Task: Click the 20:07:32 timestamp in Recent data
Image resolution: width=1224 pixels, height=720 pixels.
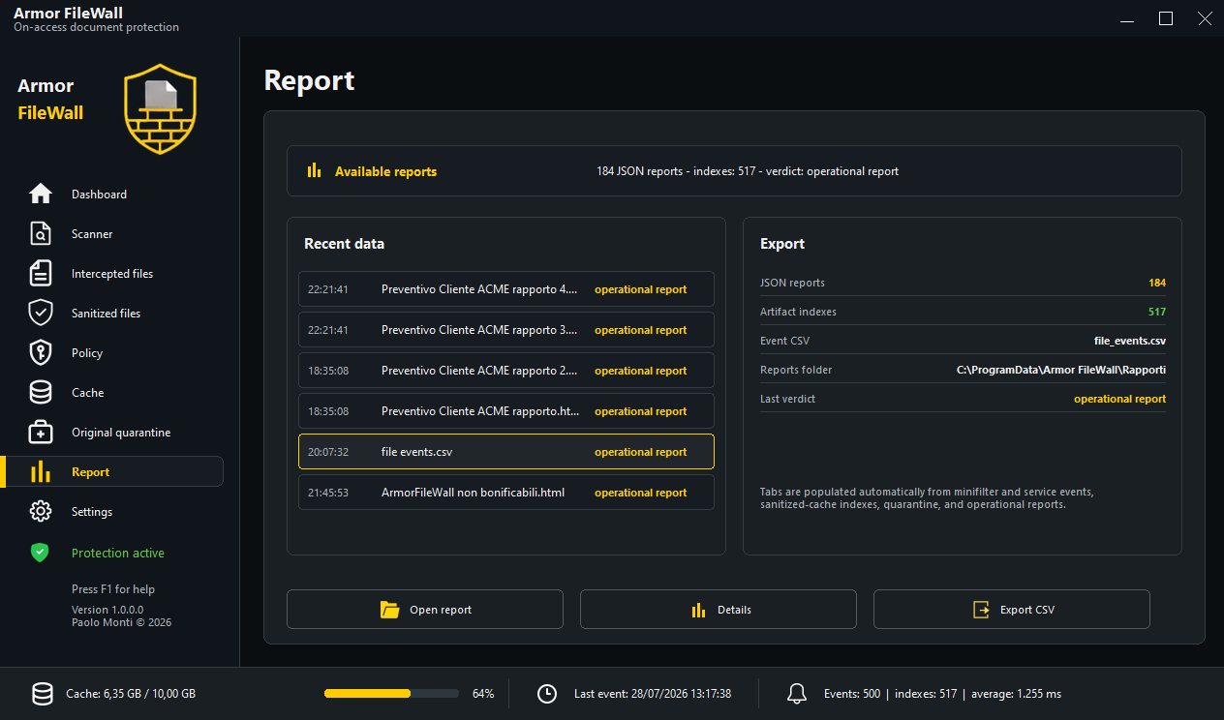Action: [x=328, y=452]
